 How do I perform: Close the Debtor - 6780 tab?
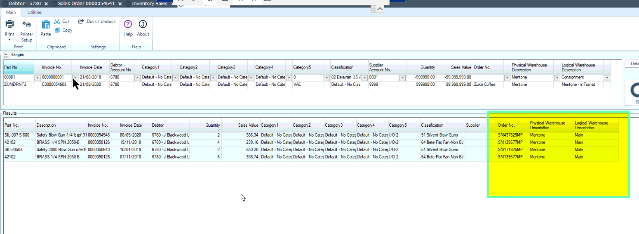pos(46,4)
